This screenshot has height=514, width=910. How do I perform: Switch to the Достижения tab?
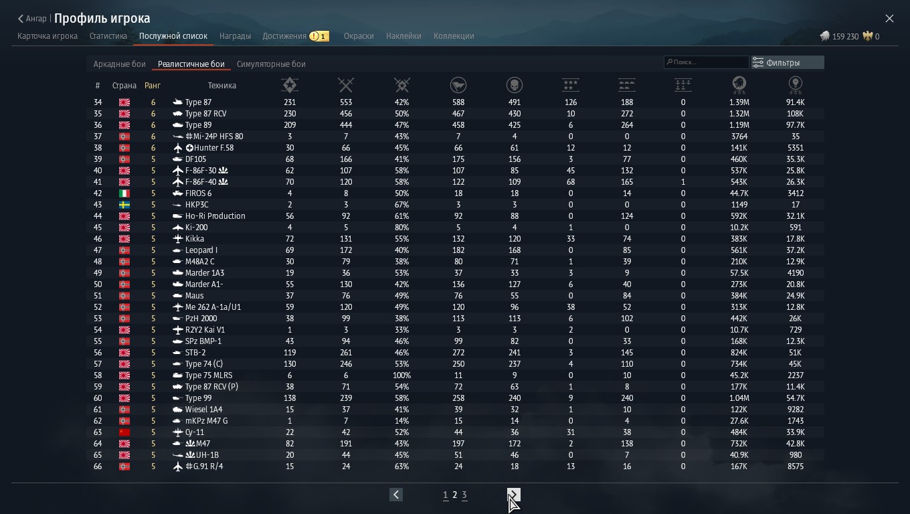284,36
